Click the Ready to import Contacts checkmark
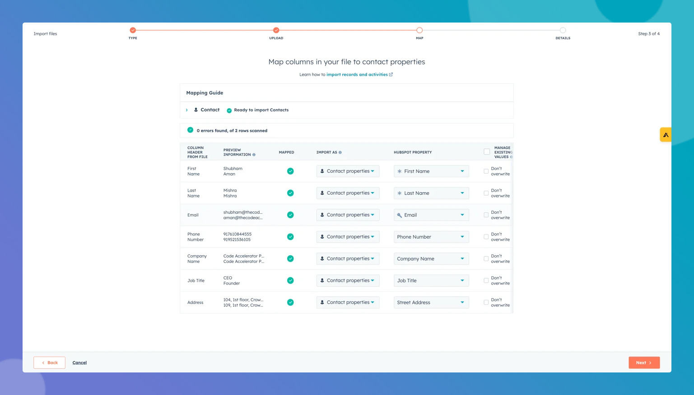 pos(229,110)
